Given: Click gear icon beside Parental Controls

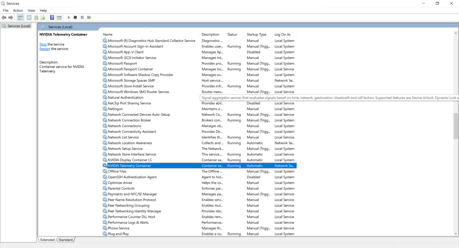Looking at the screenshot, I should pyautogui.click(x=105, y=188).
